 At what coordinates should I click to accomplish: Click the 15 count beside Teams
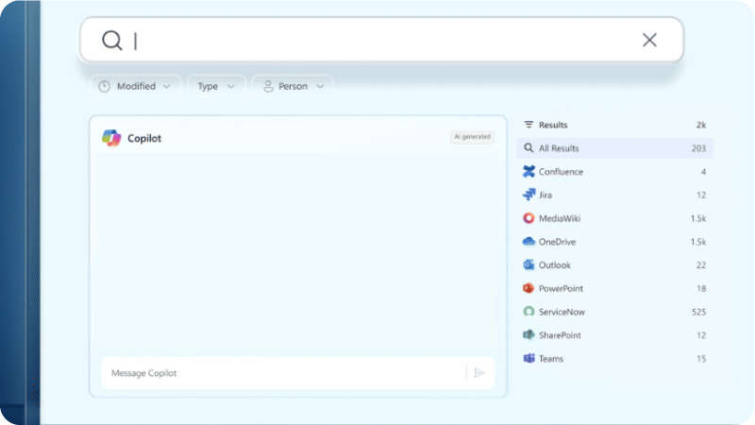coord(701,359)
